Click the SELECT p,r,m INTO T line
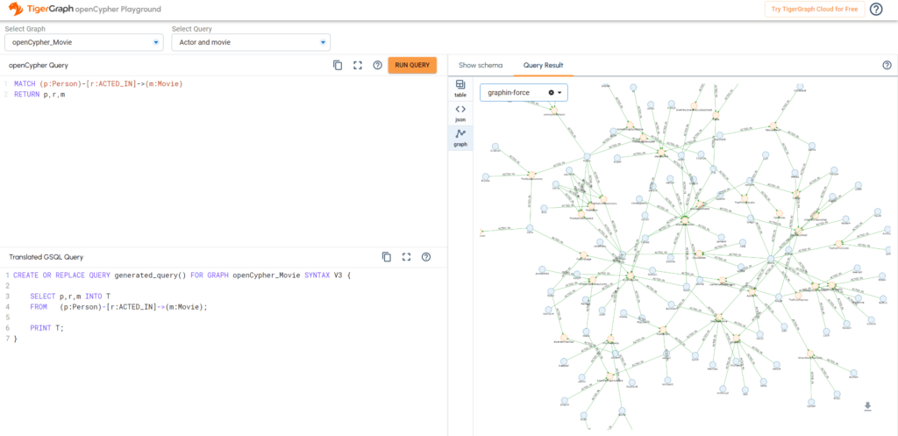The height and width of the screenshot is (436, 898). pos(70,297)
